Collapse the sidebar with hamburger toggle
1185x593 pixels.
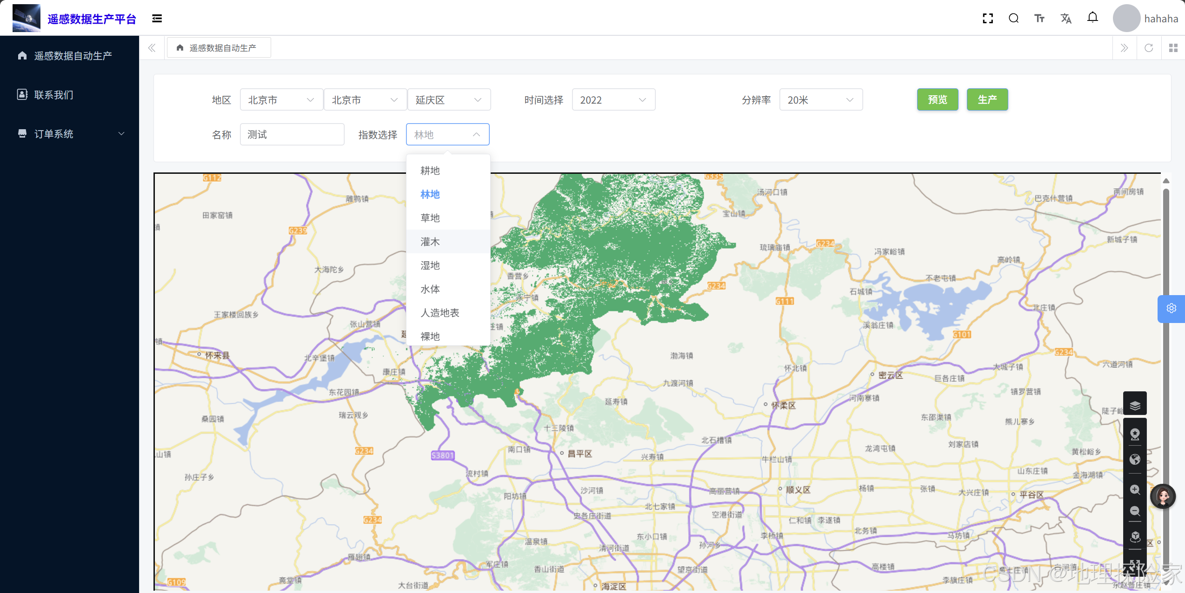(x=157, y=19)
